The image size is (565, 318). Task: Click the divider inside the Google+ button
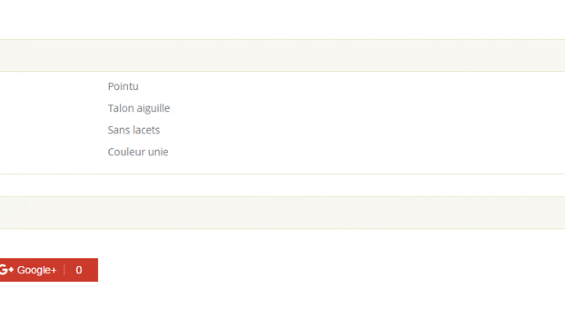click(64, 270)
